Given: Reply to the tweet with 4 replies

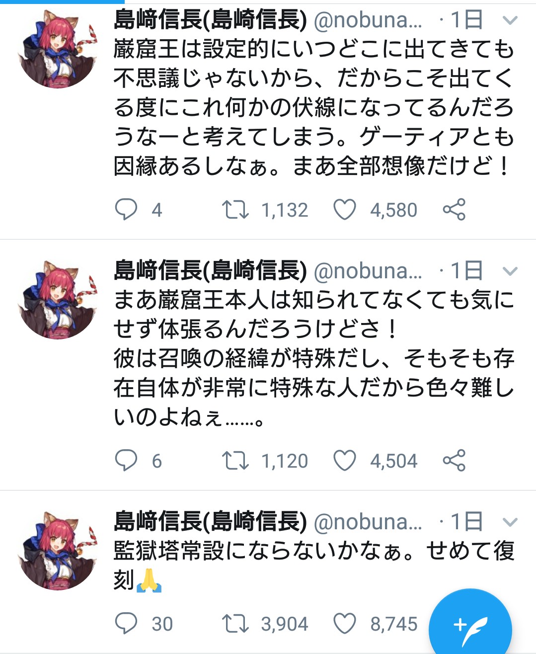Looking at the screenshot, I should coord(126,209).
